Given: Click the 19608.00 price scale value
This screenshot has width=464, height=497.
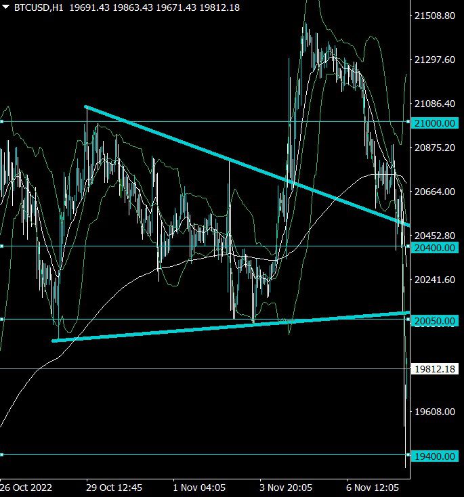Looking at the screenshot, I should click(x=434, y=412).
